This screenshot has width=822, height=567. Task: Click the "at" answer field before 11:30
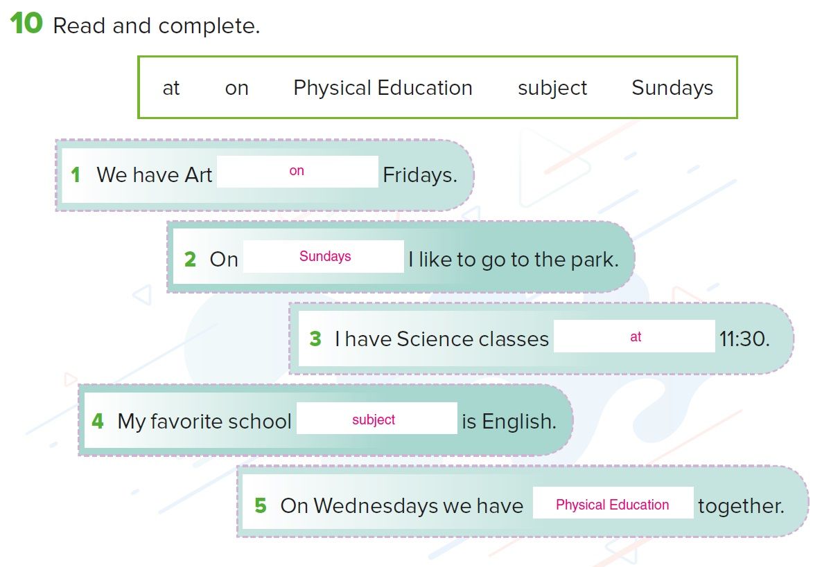pyautogui.click(x=634, y=336)
